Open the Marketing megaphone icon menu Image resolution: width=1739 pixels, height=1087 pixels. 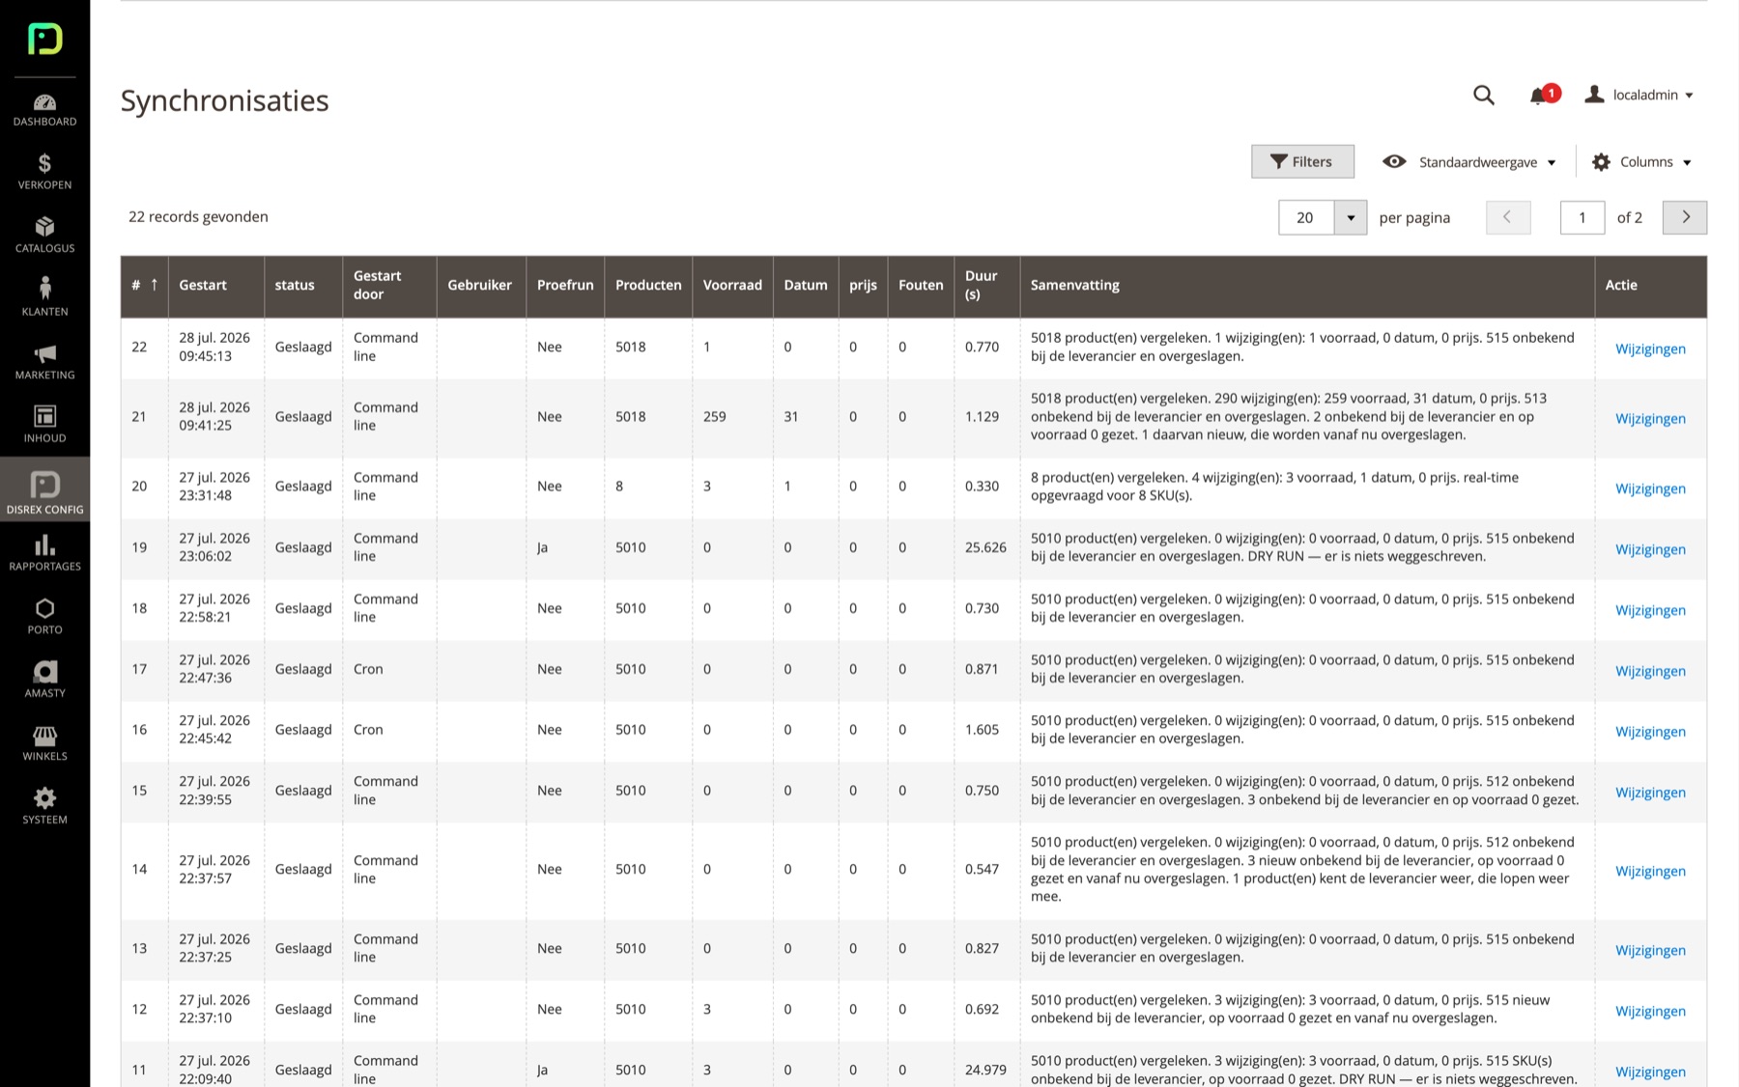44,361
